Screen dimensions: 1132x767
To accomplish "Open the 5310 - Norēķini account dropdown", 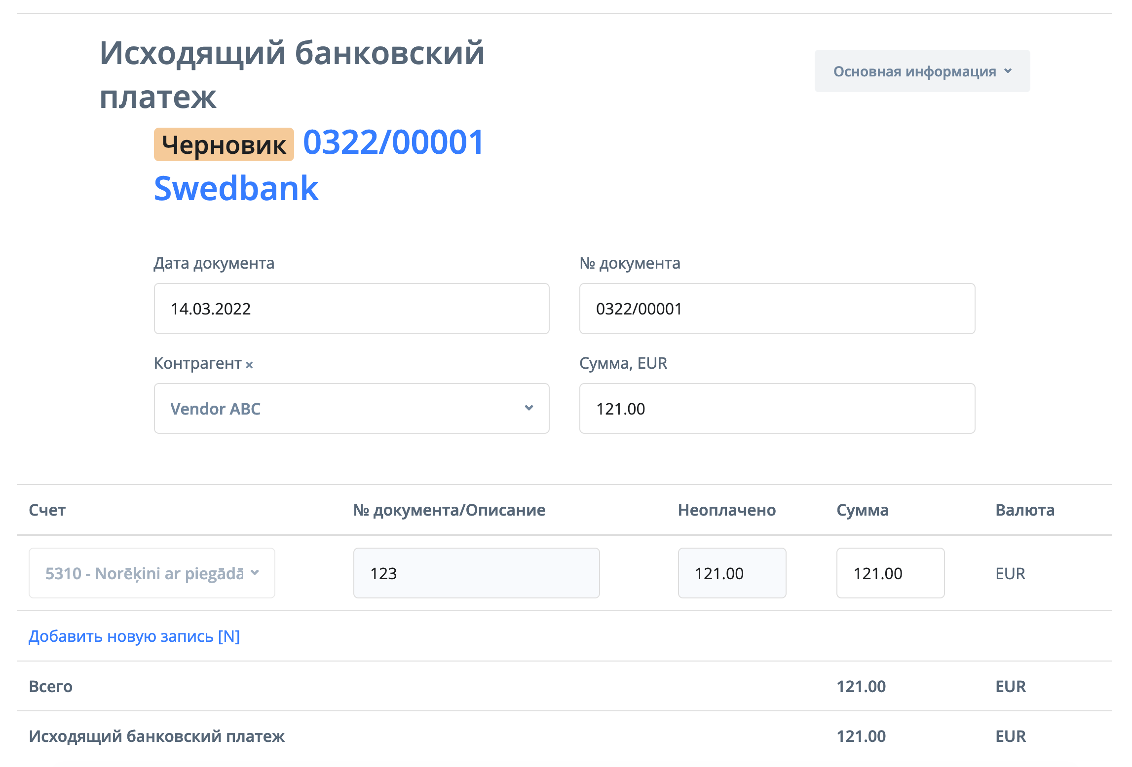I will [x=151, y=573].
